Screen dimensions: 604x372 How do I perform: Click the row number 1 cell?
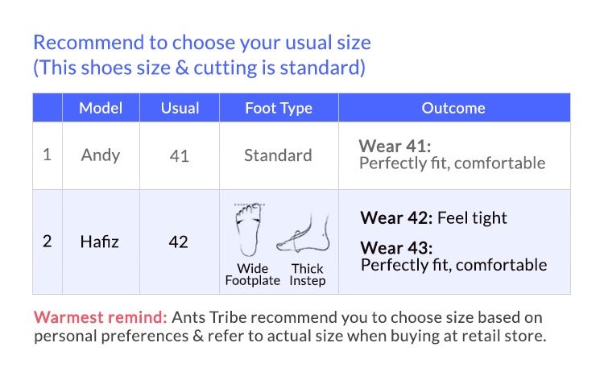point(47,155)
